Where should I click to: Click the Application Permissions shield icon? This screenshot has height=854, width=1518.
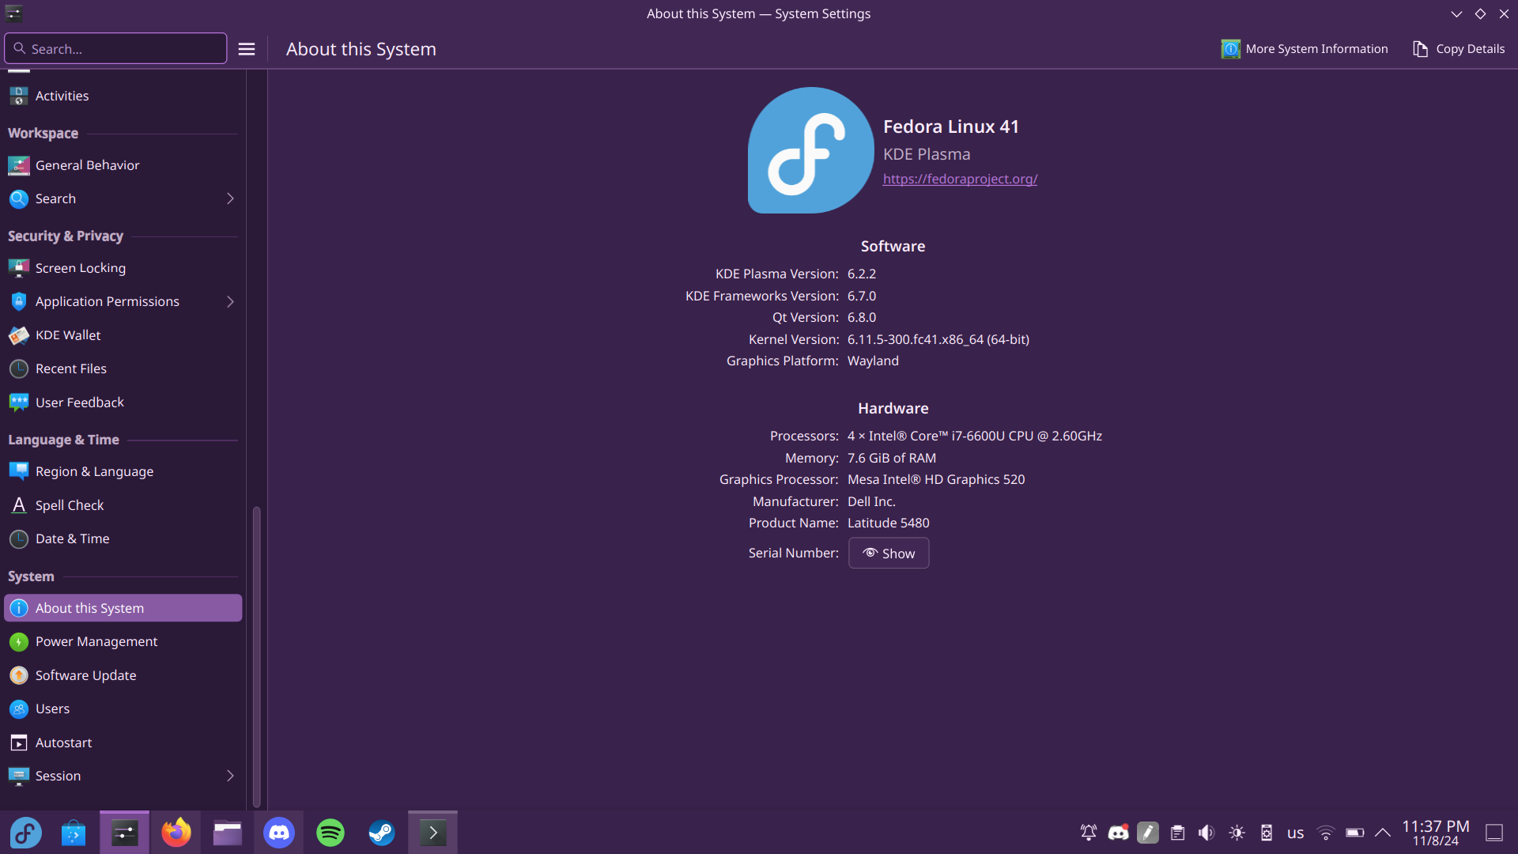pyautogui.click(x=19, y=301)
